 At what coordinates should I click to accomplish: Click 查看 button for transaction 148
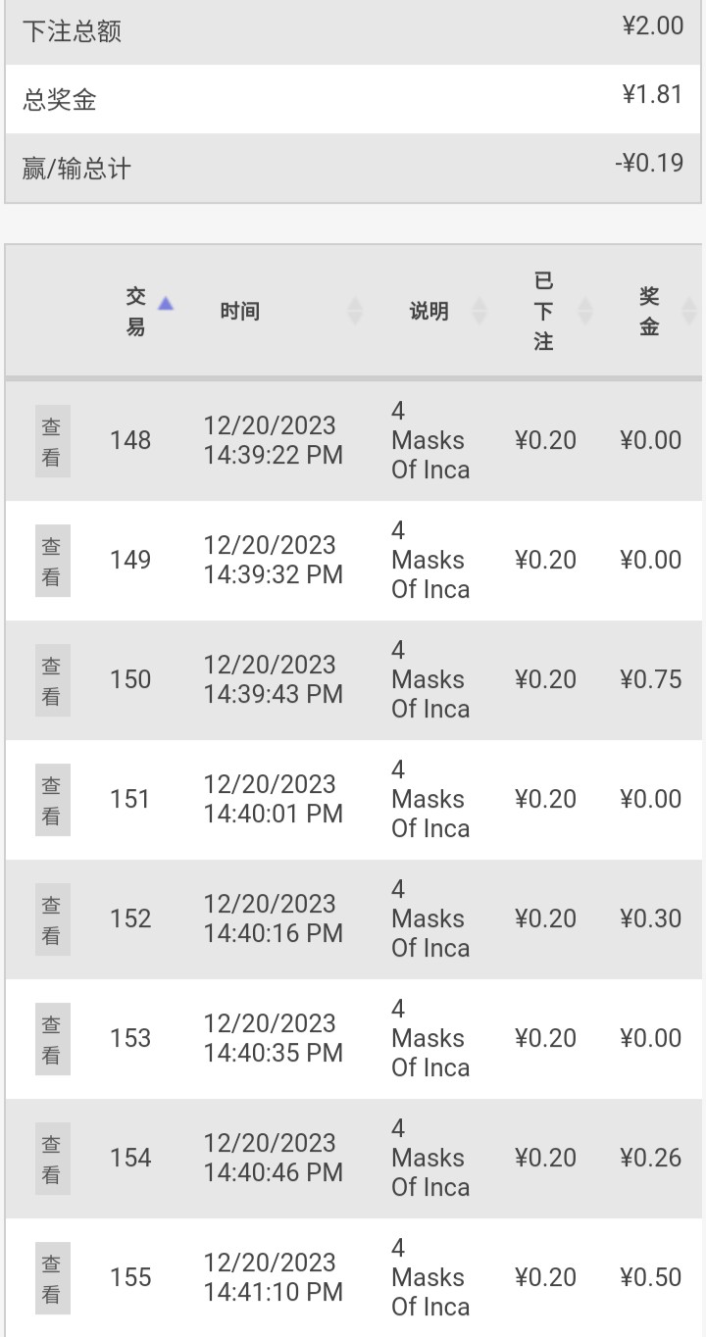coord(52,441)
